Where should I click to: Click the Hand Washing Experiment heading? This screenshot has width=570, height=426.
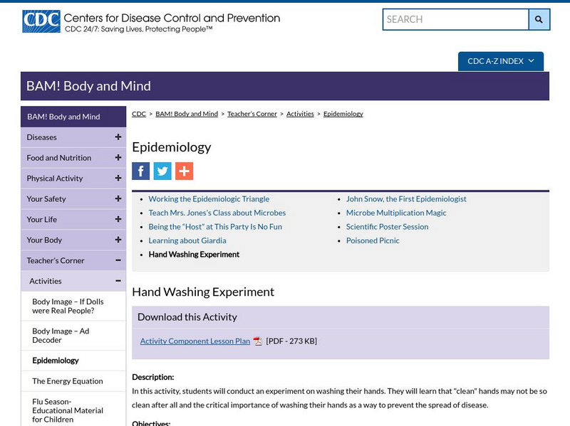(x=203, y=292)
